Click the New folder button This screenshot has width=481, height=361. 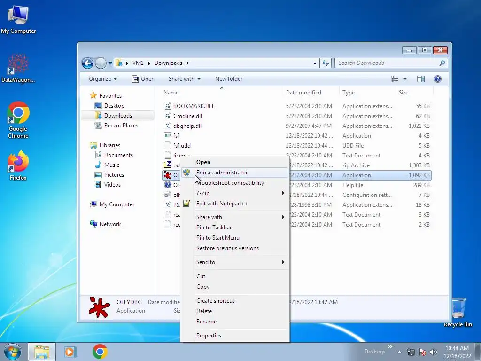click(x=229, y=79)
